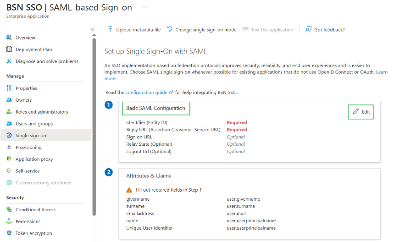Click the sidebar scroll up arrow
The image size is (394, 242).
94,35
